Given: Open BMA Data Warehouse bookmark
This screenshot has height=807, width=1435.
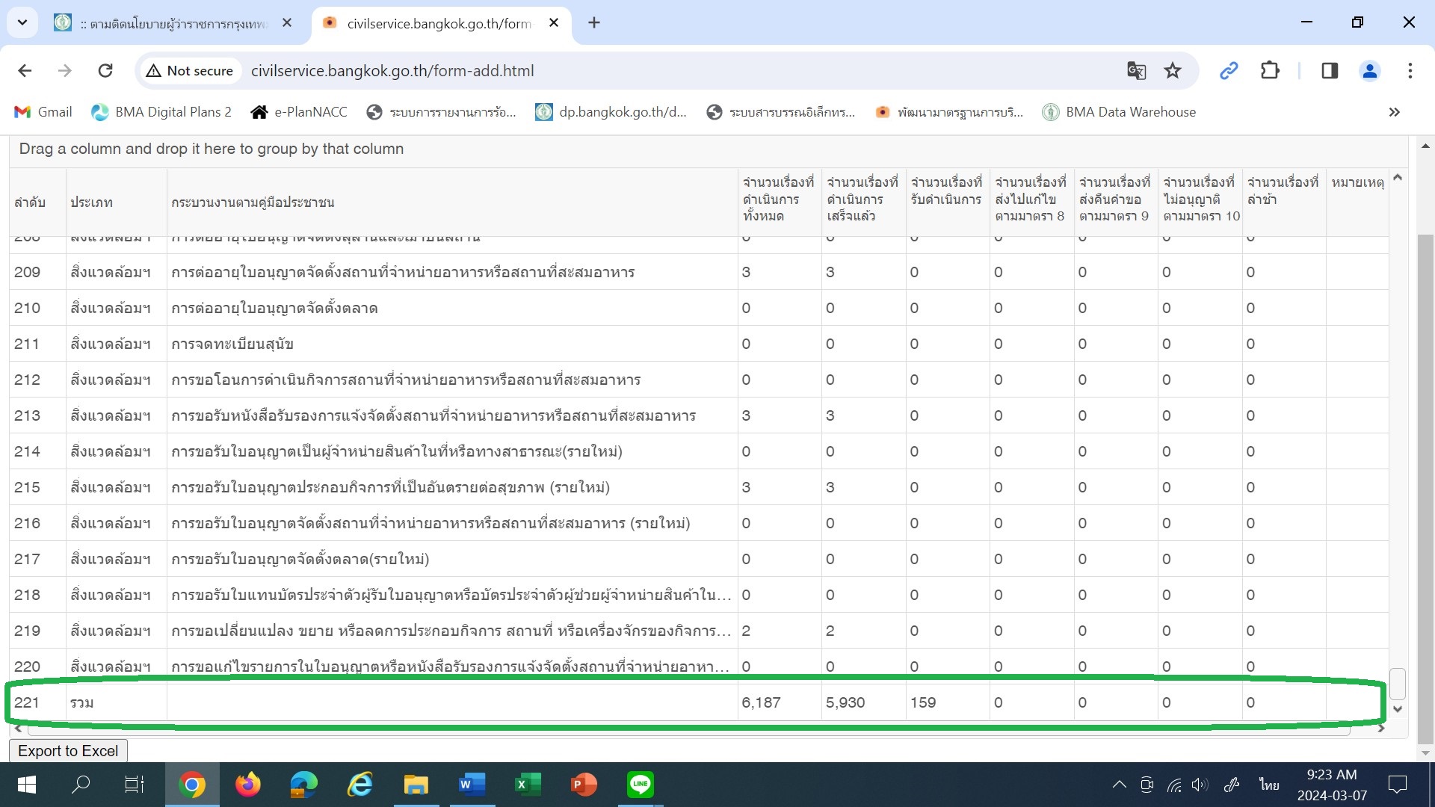Looking at the screenshot, I should click(1120, 112).
